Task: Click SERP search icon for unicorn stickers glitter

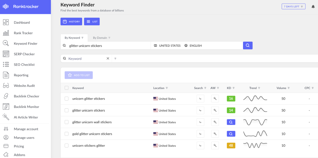Action: [200, 145]
